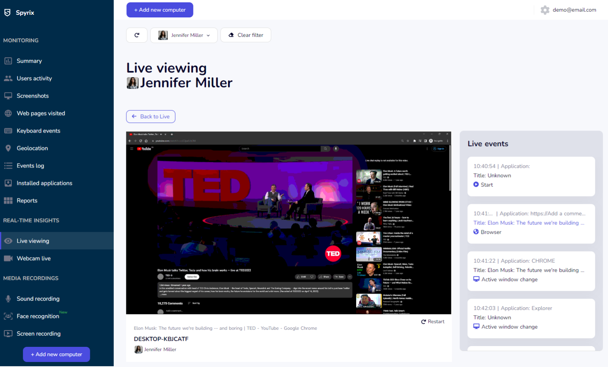The width and height of the screenshot is (608, 367).
Task: Click the Web pages visited globe icon
Action: [8, 113]
